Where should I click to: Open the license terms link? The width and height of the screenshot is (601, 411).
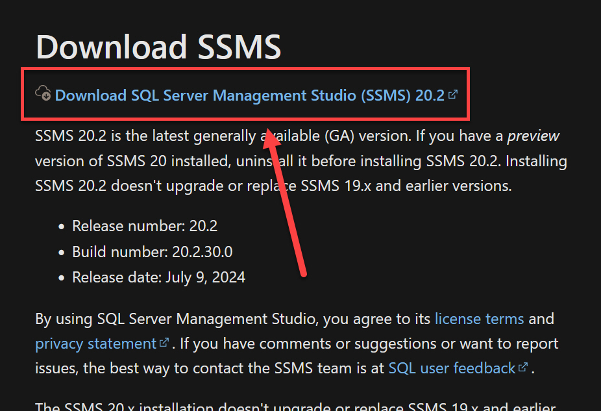tap(479, 319)
